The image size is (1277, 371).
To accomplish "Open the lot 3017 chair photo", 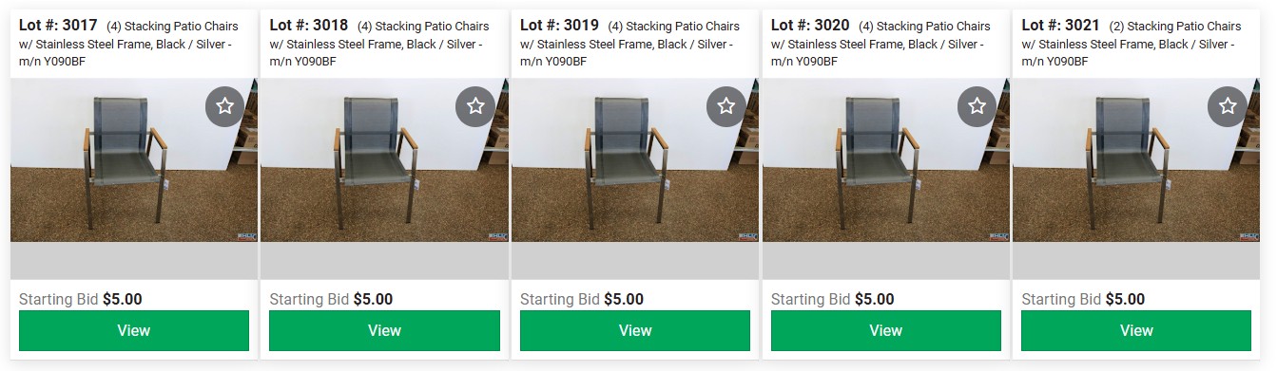I will pos(134,160).
